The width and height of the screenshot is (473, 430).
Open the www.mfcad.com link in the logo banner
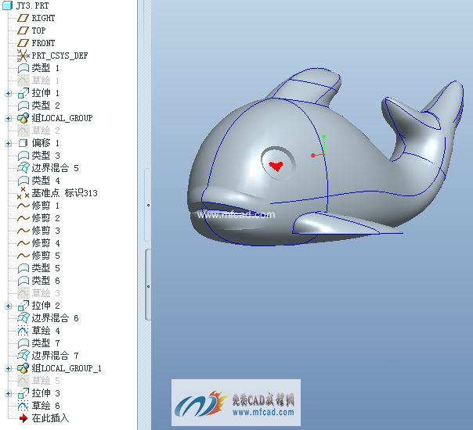263,412
